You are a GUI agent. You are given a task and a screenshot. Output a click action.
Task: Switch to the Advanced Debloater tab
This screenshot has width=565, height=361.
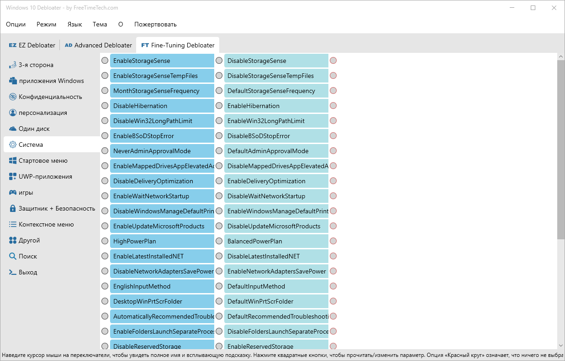click(98, 45)
